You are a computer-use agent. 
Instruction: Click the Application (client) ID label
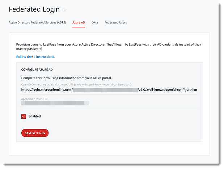coord(34,99)
